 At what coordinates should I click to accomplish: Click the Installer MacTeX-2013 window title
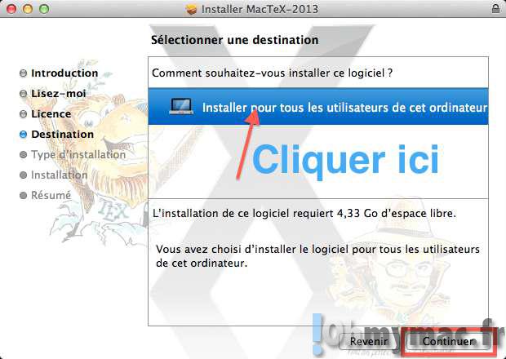tap(260, 9)
